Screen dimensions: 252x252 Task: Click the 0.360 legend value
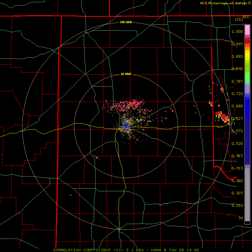tap(237, 181)
